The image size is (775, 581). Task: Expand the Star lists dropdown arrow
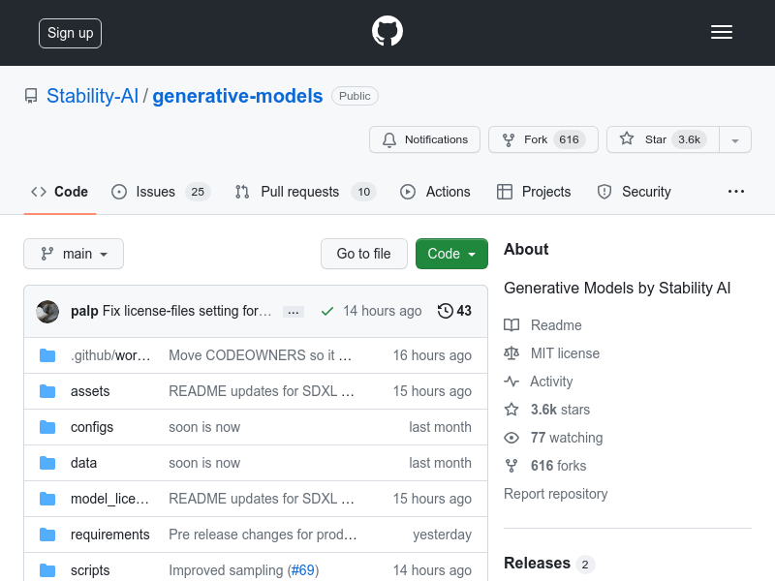click(735, 139)
